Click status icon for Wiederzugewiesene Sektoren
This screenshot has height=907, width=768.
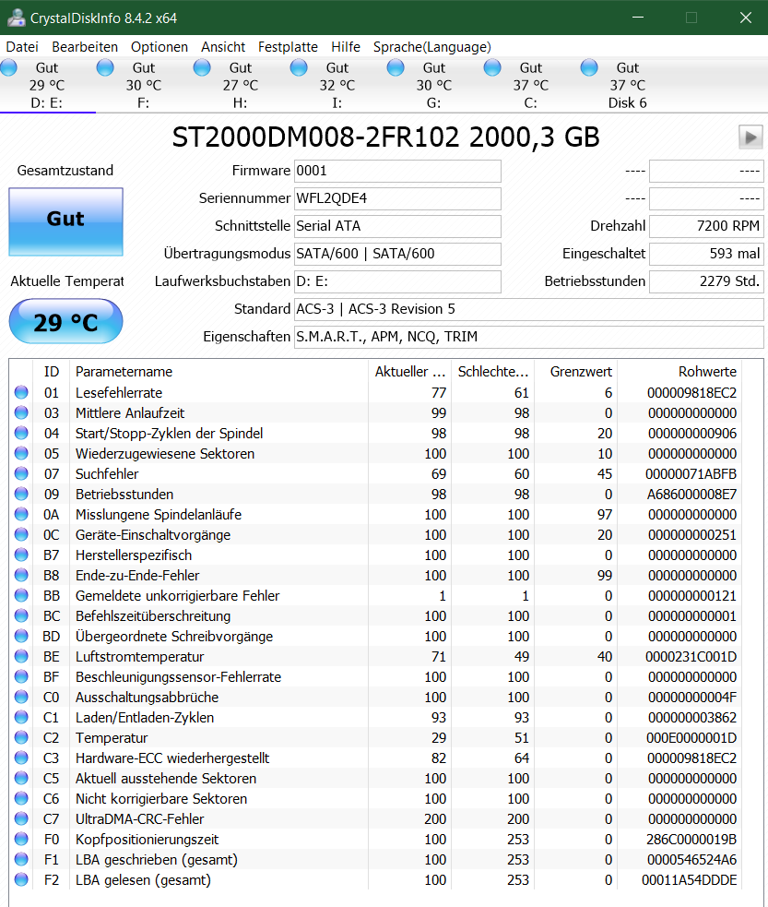coord(21,453)
